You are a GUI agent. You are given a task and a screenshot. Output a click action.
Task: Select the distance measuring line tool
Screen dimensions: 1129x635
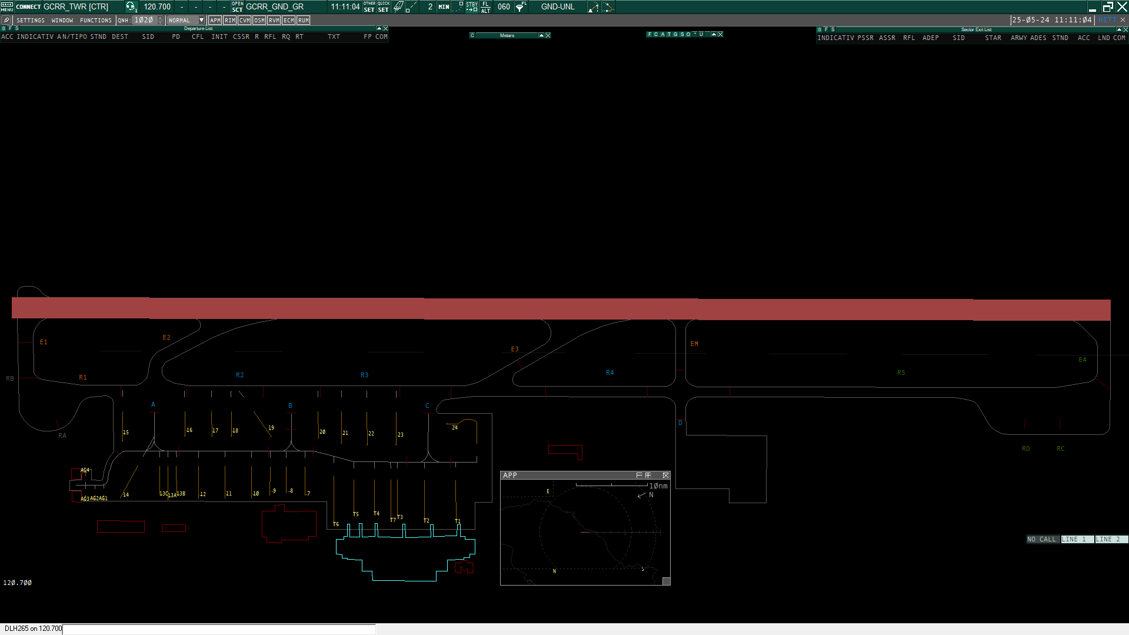point(411,6)
